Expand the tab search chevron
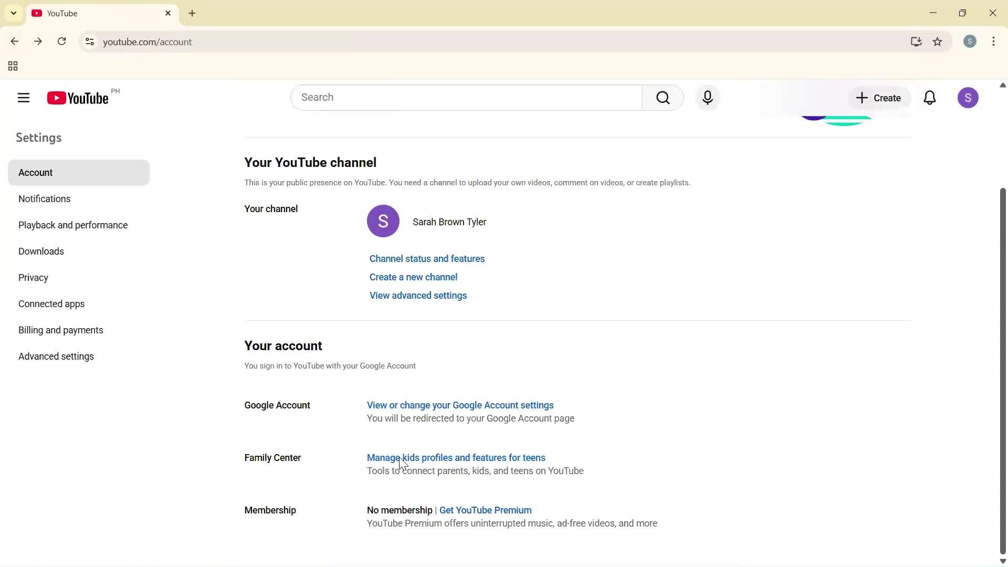 13,13
